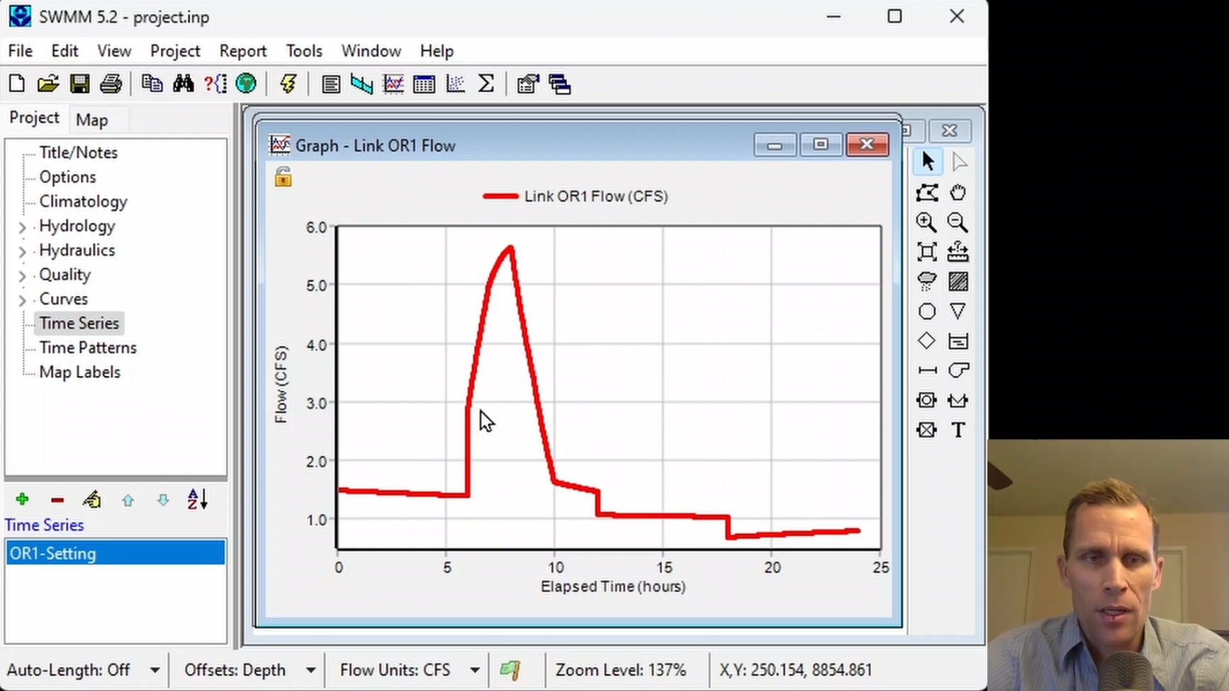
Task: Select the OR1-Setting time series
Action: click(x=116, y=553)
